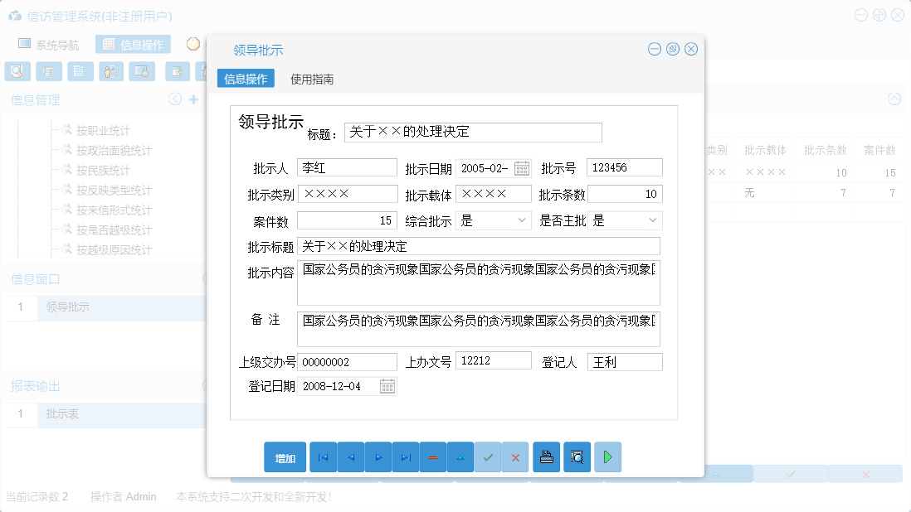Image resolution: width=911 pixels, height=512 pixels.
Task: Select the print icon in the dialog toolbar
Action: click(x=546, y=456)
